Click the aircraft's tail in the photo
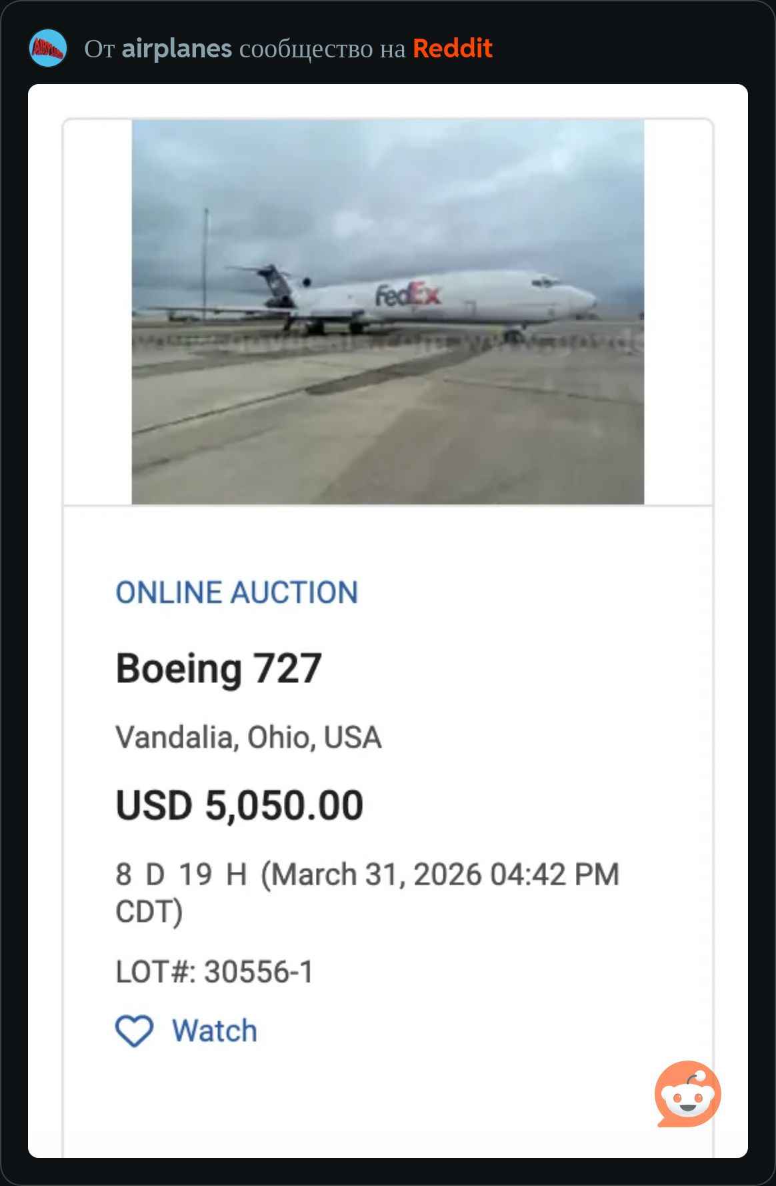Screen dimensions: 776x1186 [276, 283]
